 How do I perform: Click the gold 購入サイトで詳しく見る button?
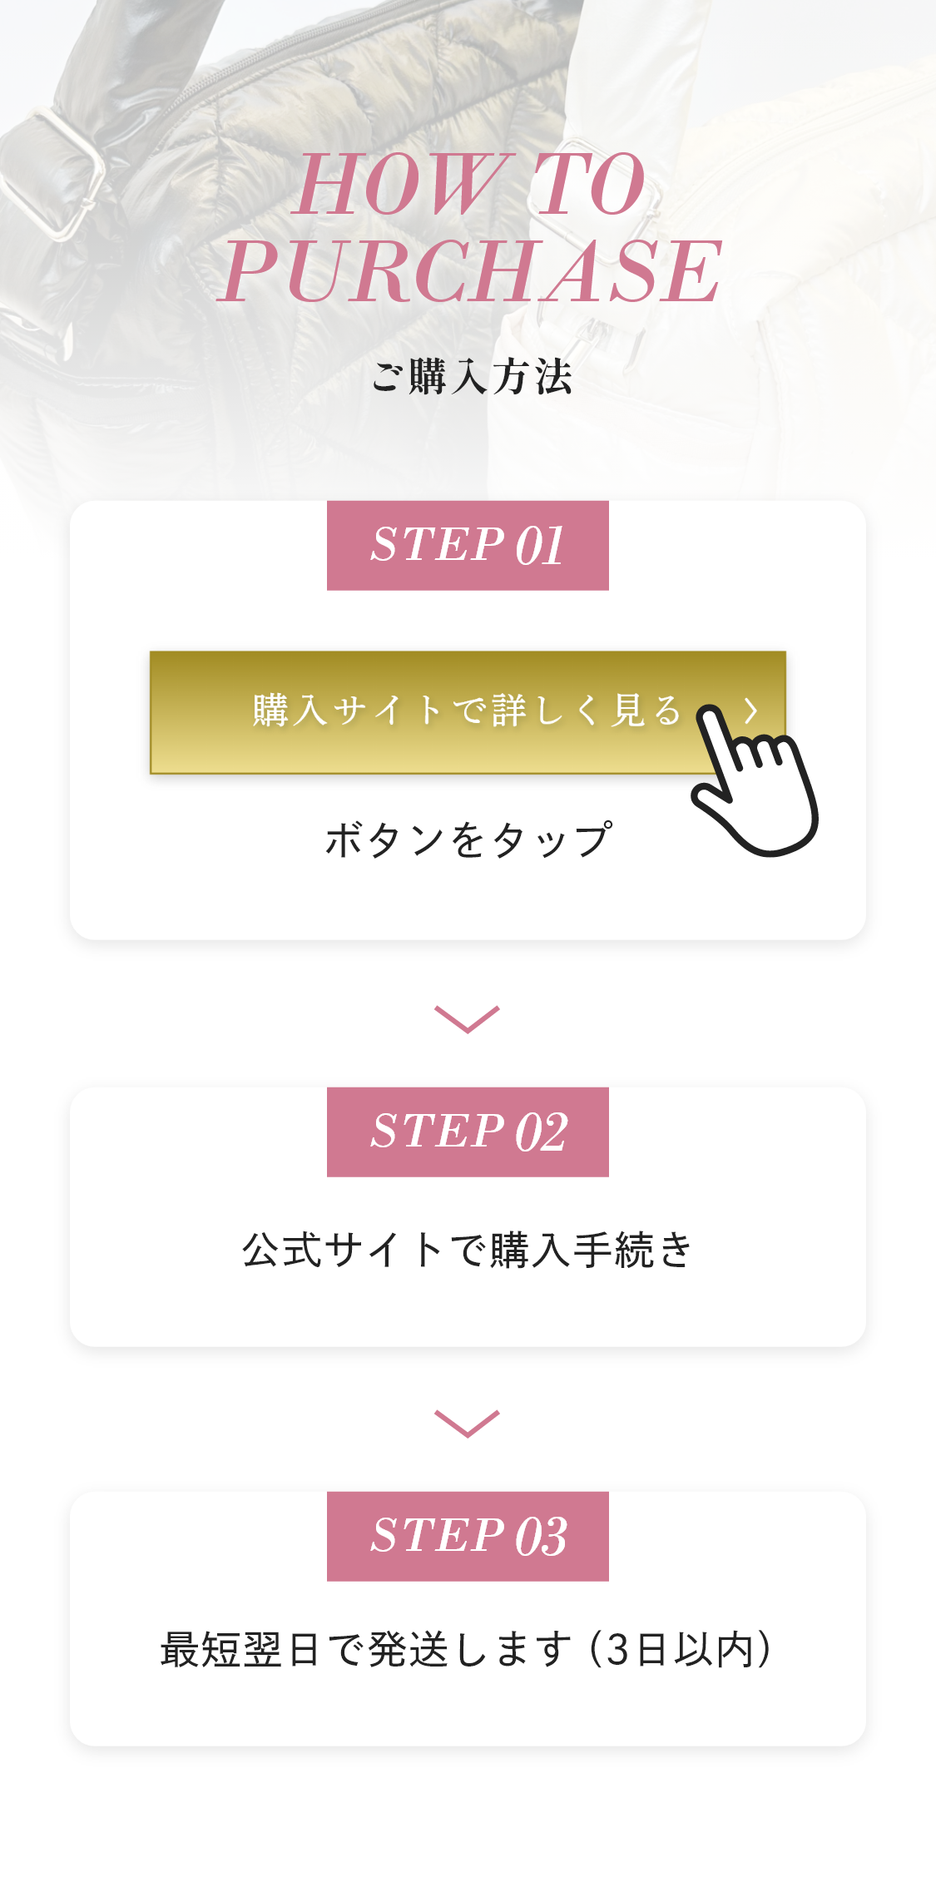click(449, 711)
